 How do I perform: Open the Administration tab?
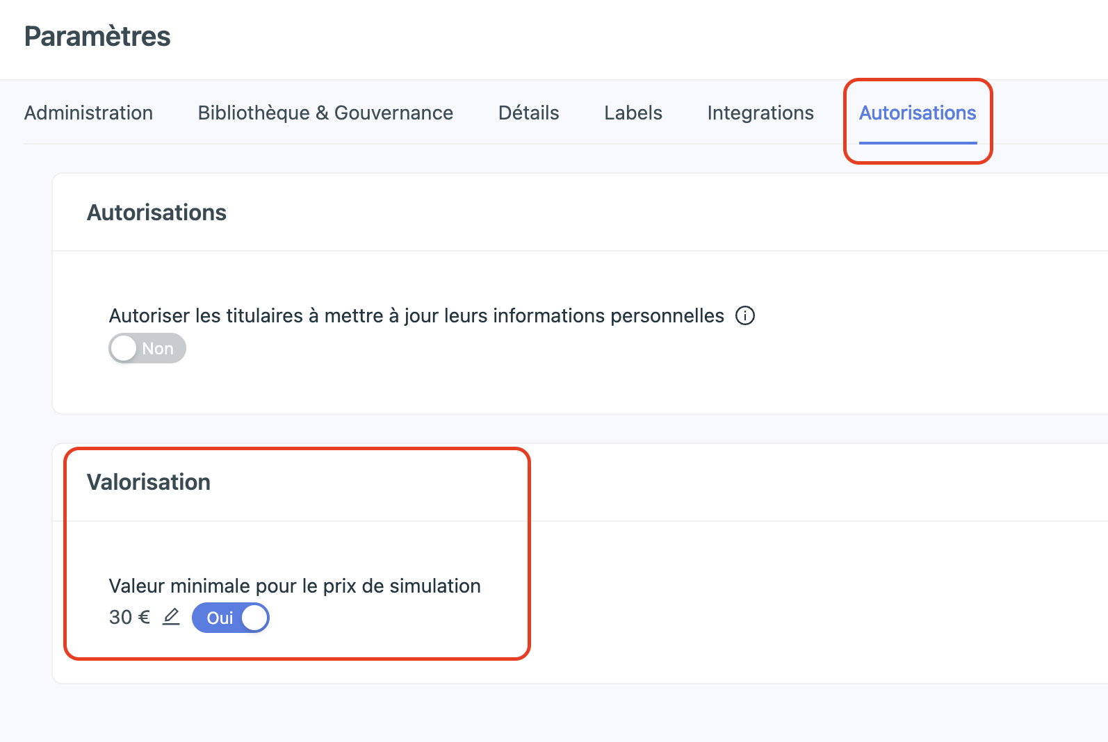(x=88, y=113)
